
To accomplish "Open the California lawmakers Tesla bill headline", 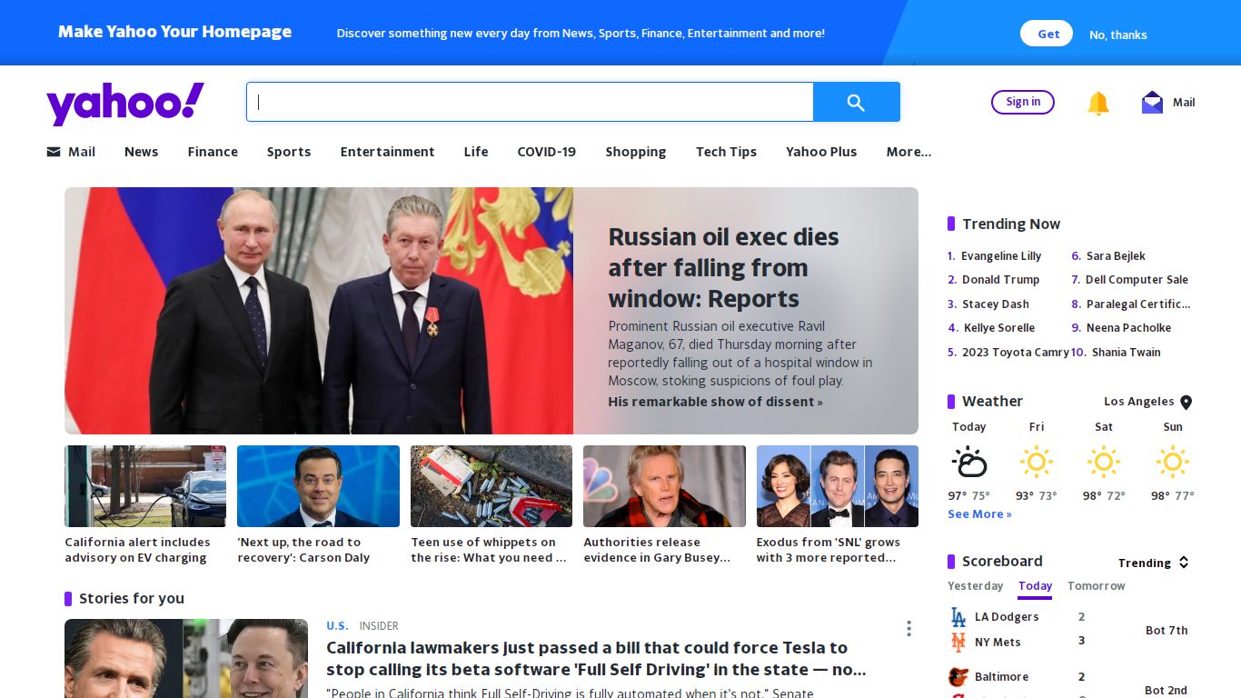I will tap(596, 659).
